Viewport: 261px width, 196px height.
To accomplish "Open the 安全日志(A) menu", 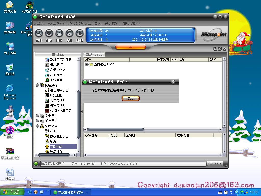I will (93, 23).
